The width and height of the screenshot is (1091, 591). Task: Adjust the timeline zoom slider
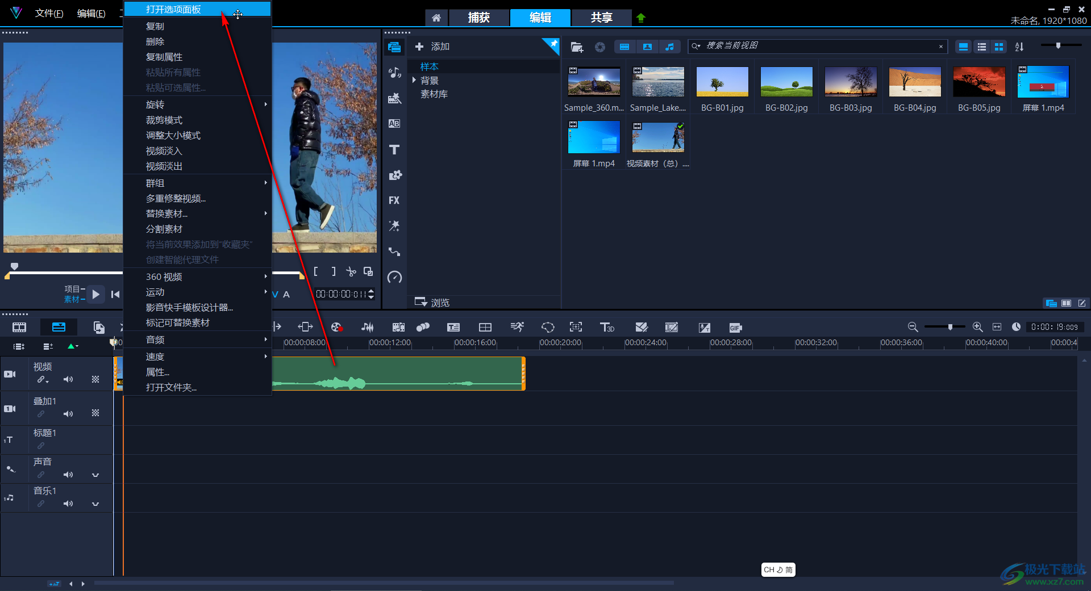click(950, 327)
